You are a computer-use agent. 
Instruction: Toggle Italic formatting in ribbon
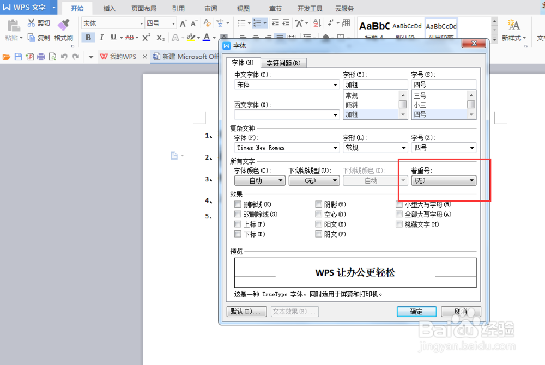(x=101, y=37)
